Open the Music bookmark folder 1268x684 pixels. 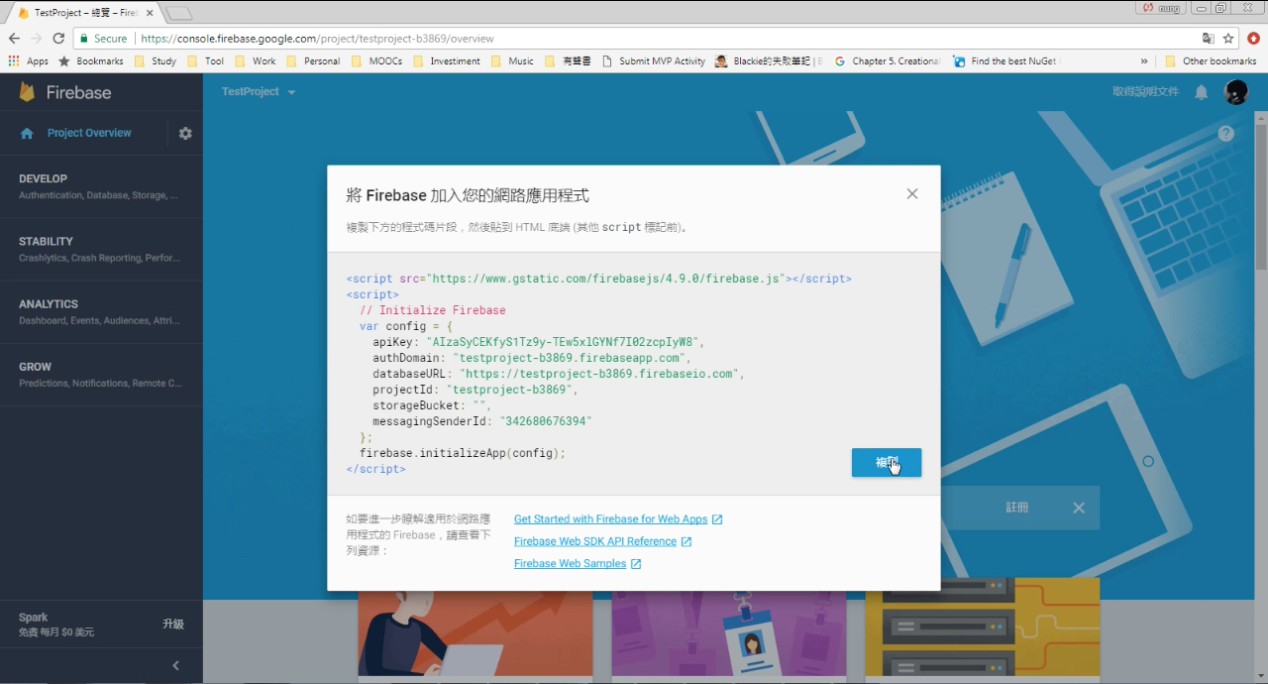click(x=512, y=61)
